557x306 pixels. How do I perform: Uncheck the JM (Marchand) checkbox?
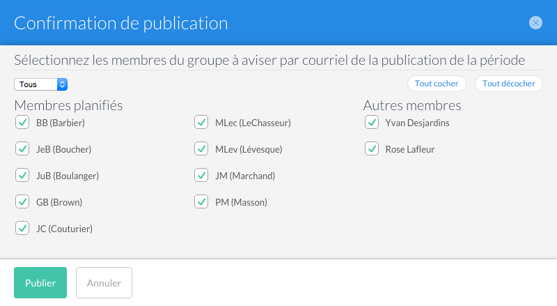click(x=201, y=175)
